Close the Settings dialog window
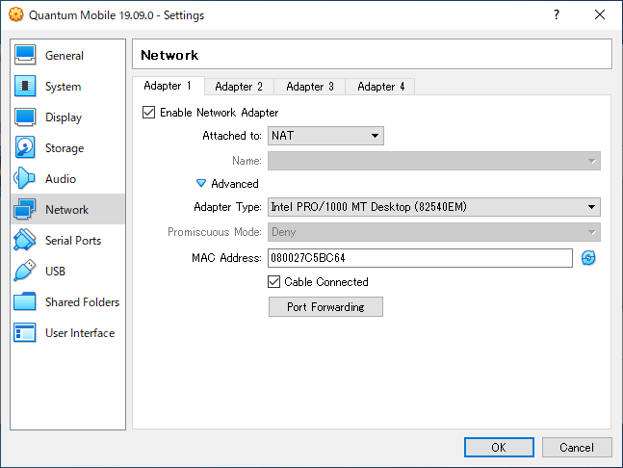The image size is (623, 468). tap(600, 14)
